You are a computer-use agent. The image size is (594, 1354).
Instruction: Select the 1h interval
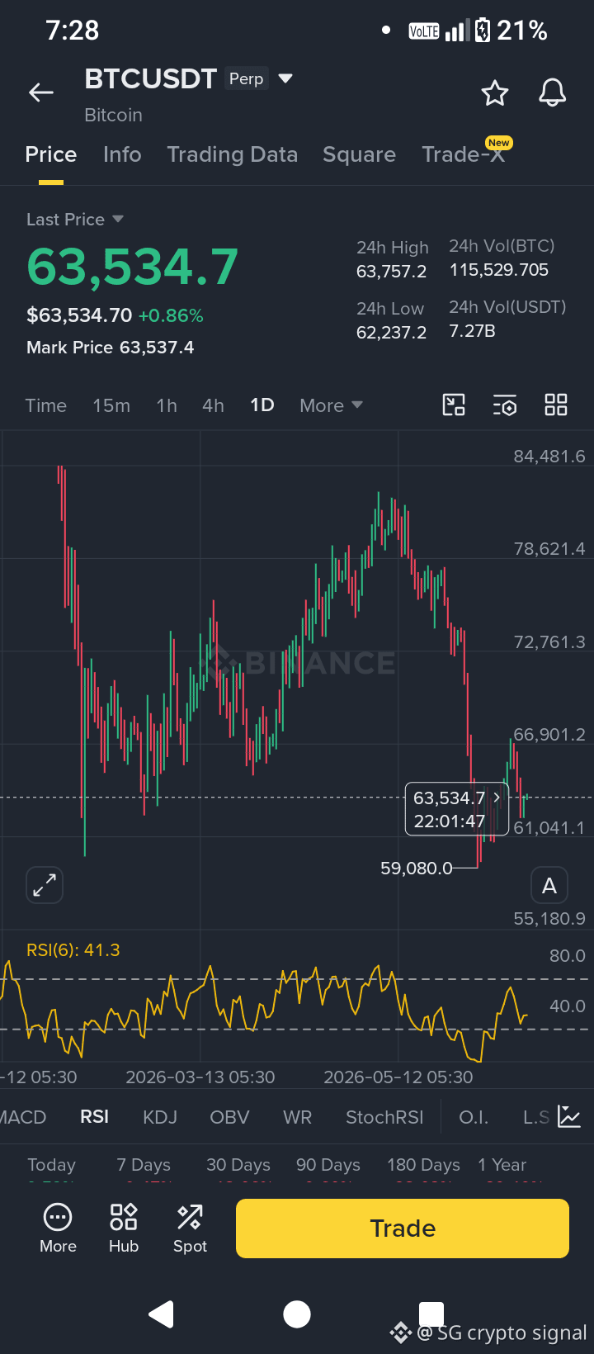(167, 405)
